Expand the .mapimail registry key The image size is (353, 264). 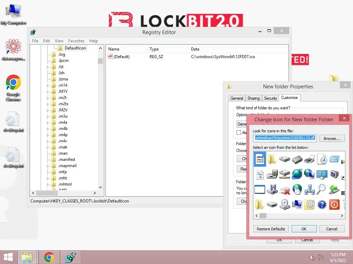pos(48,166)
